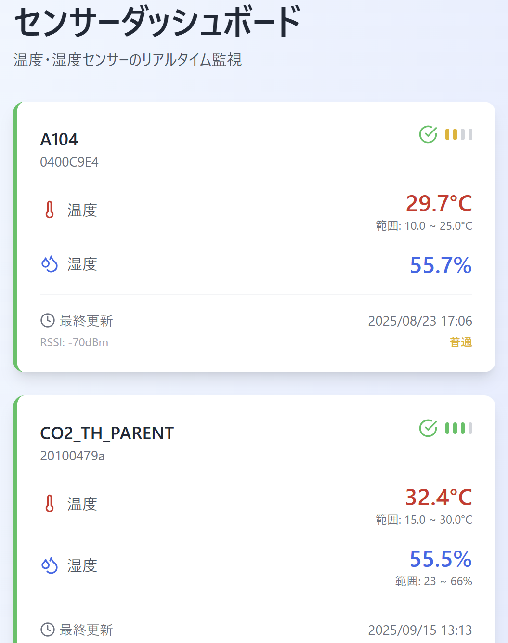Open the A104 sensor name
Image resolution: width=508 pixels, height=643 pixels.
point(59,140)
